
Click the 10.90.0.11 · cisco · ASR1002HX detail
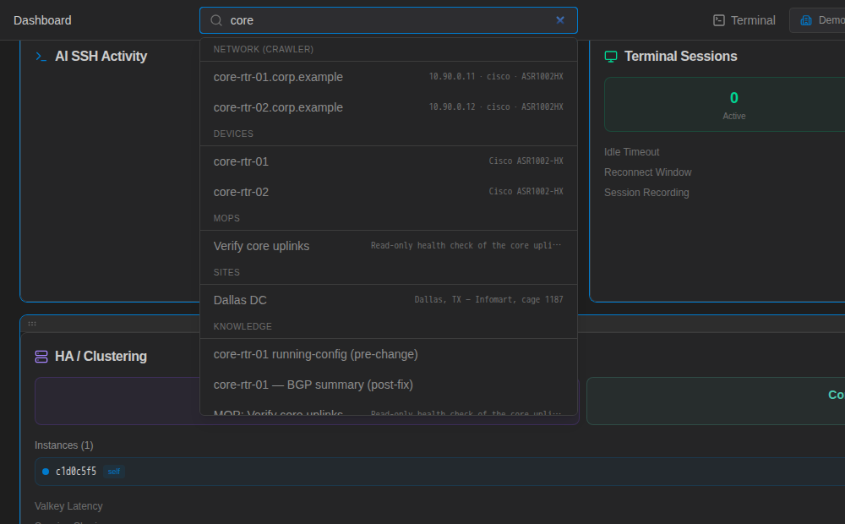(x=496, y=77)
